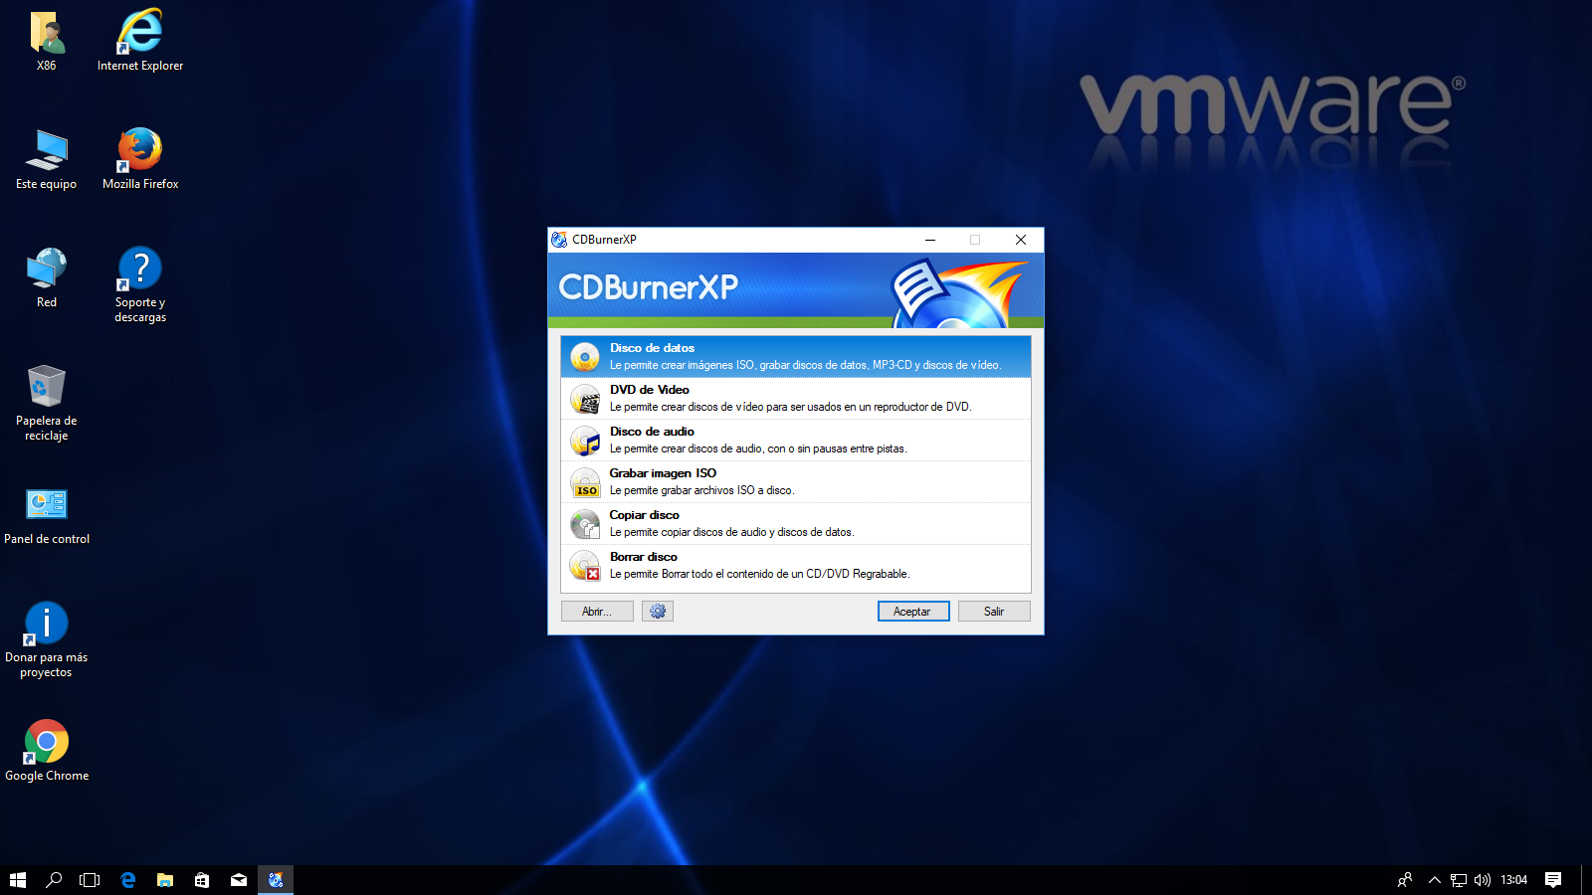
Task: Open the volume tray icon
Action: [1483, 880]
